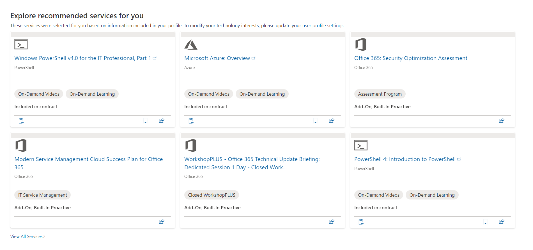Open Office 365: Security Optimization Assessment link

411,58
